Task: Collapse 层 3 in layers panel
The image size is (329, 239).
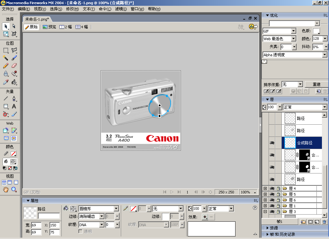Action: (265, 211)
